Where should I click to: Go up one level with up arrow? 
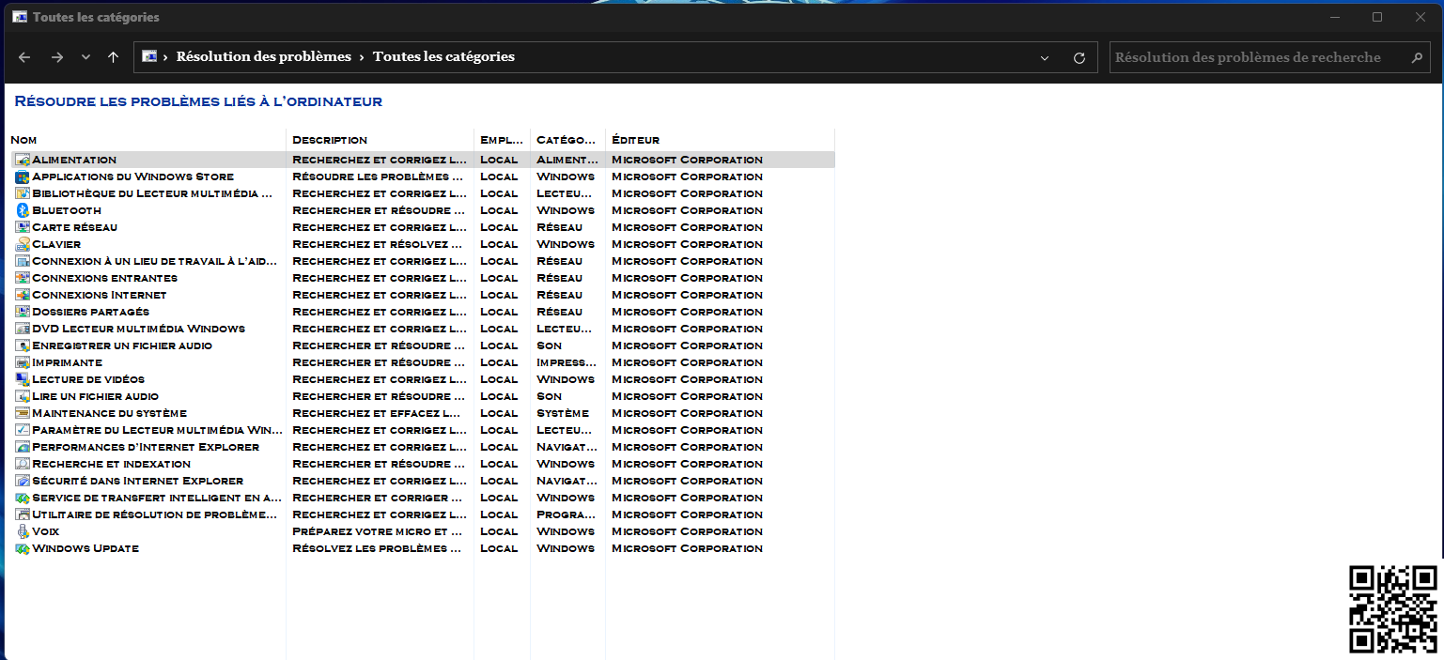(113, 57)
